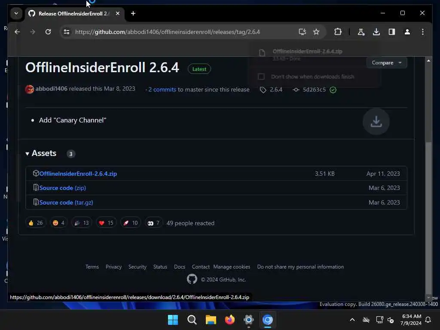Switch to Chromium browser in taskbar
The width and height of the screenshot is (440, 330).
[268, 320]
